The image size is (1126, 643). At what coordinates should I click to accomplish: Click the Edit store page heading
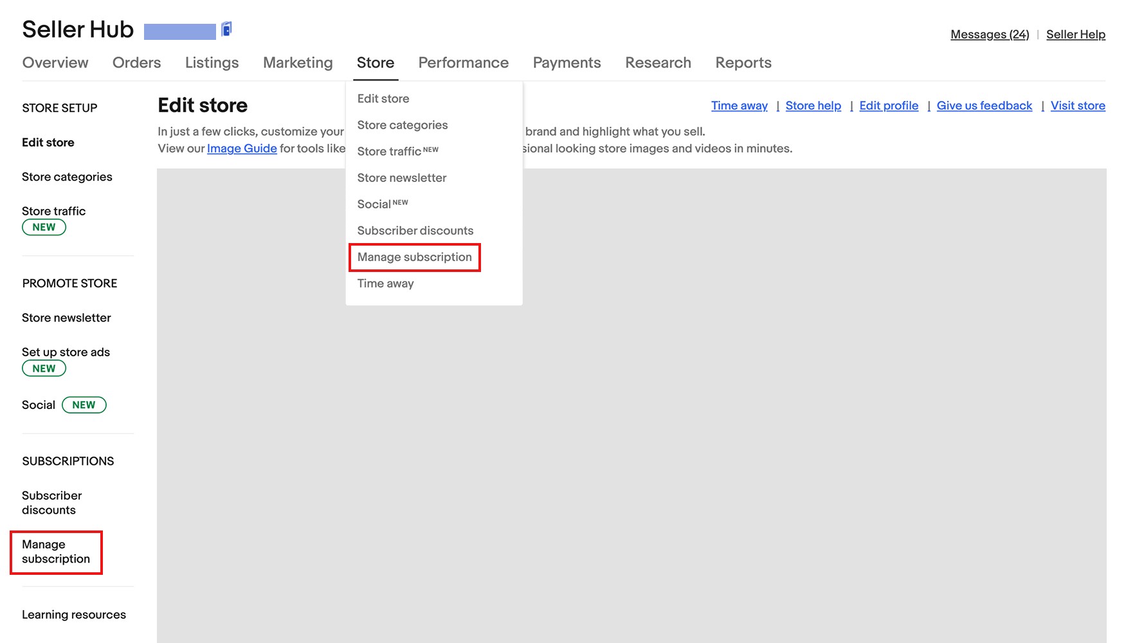[x=203, y=105]
